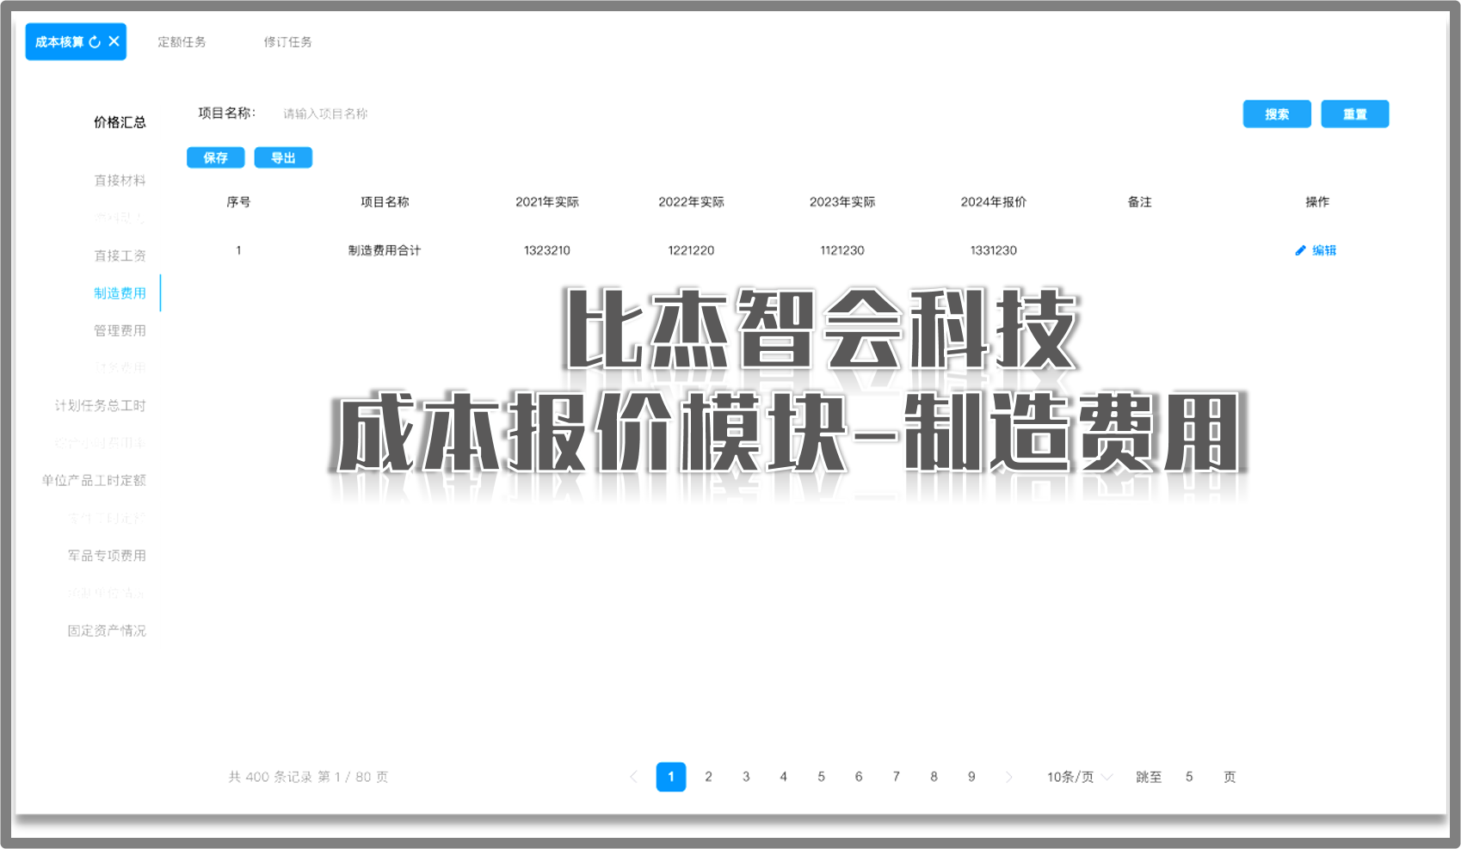Open 单位产品工时定额 in the sidebar
The width and height of the screenshot is (1461, 849).
pyautogui.click(x=94, y=480)
